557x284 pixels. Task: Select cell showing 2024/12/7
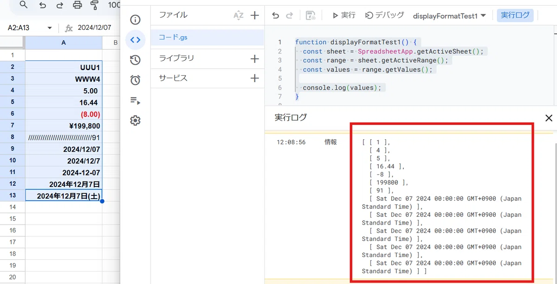click(64, 161)
